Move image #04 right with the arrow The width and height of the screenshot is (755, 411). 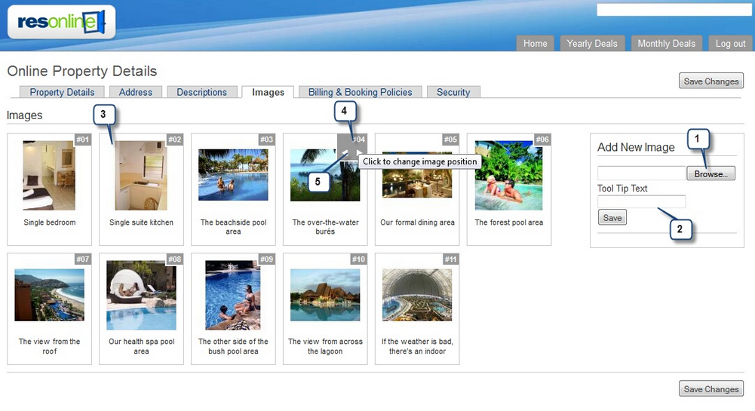click(x=359, y=153)
